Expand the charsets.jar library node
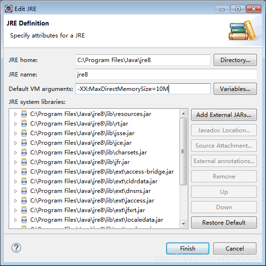Image resolution: width=266 pixels, height=266 pixels. click(15, 152)
